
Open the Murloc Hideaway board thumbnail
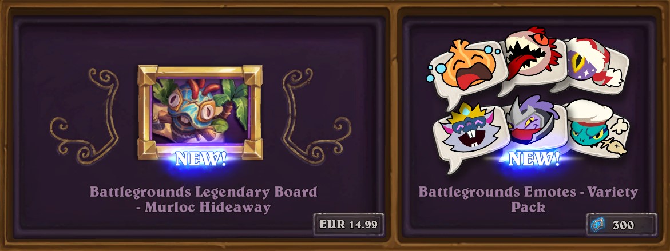pyautogui.click(x=200, y=112)
